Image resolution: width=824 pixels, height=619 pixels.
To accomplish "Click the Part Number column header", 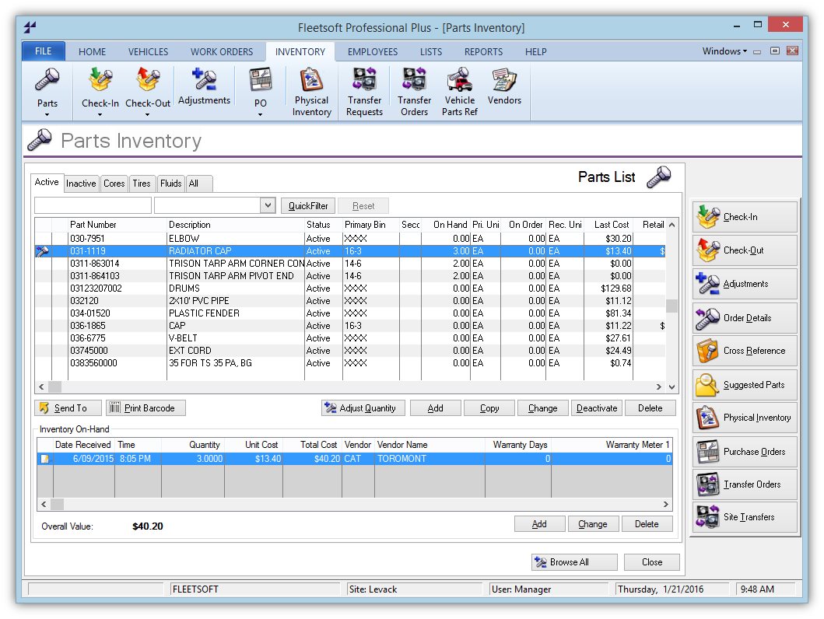I will click(x=117, y=225).
